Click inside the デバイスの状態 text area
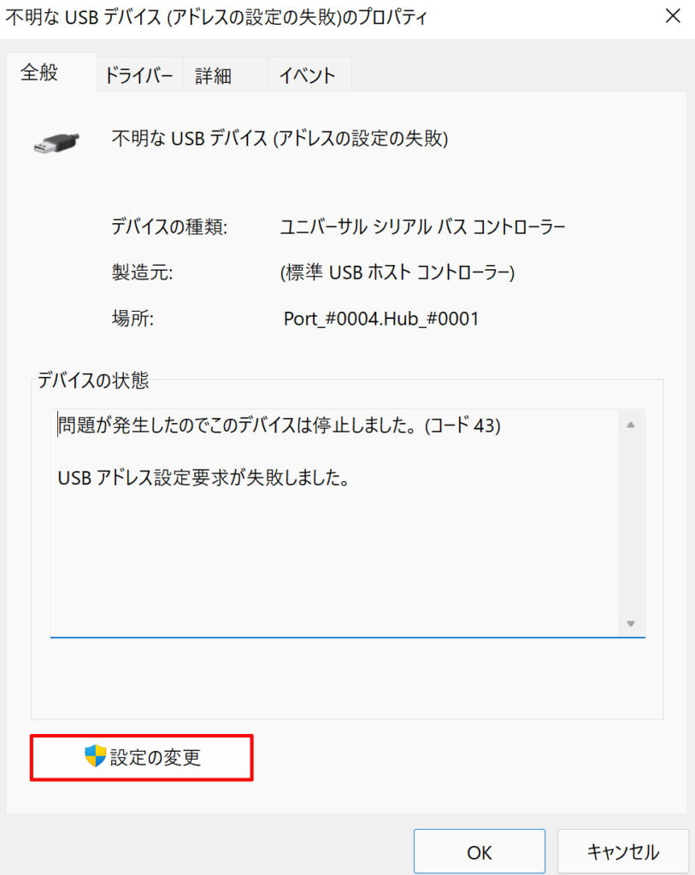Screen dimensions: 695x875 click(x=342, y=555)
